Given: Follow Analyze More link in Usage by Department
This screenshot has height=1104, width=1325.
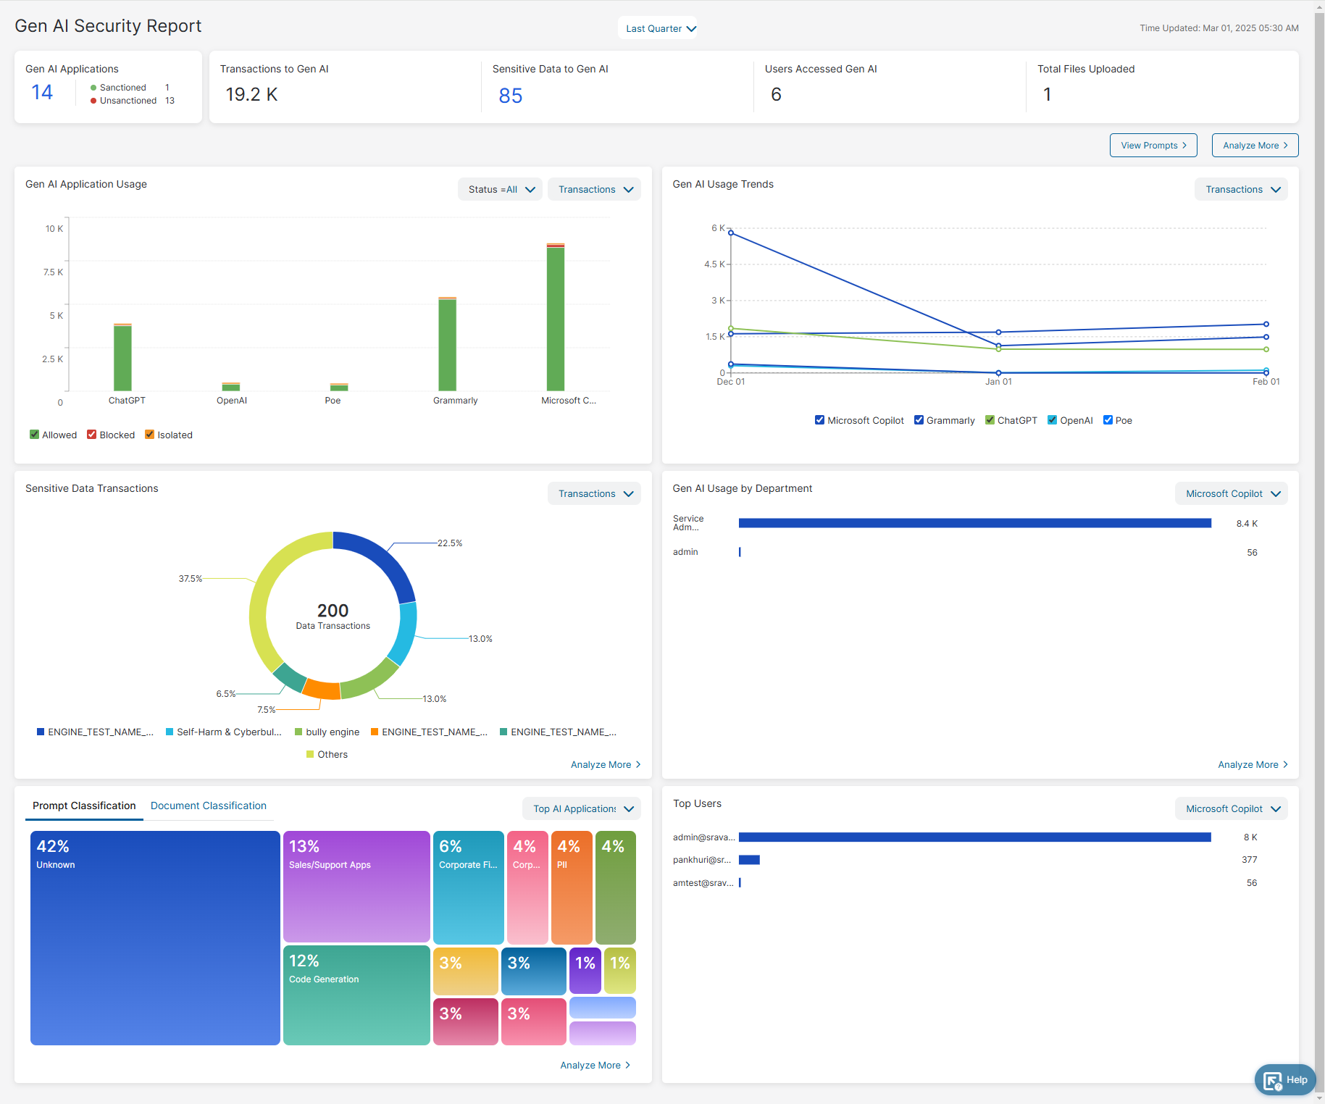Looking at the screenshot, I should pos(1253,764).
